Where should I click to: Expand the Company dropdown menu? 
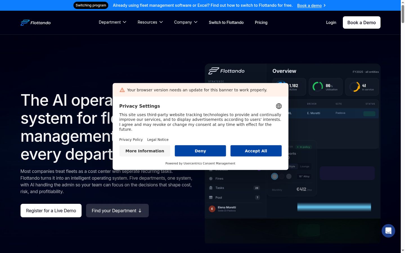click(186, 22)
